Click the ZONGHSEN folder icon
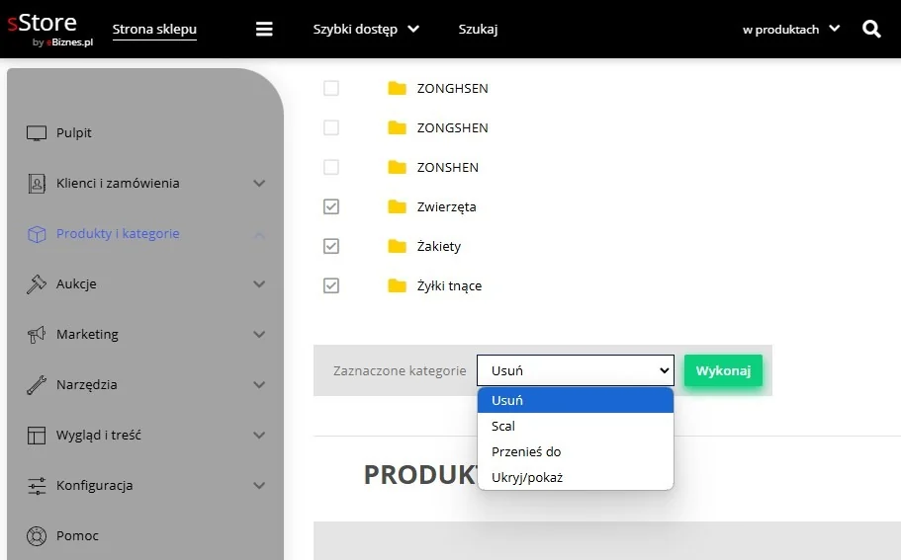901x560 pixels. [x=397, y=88]
